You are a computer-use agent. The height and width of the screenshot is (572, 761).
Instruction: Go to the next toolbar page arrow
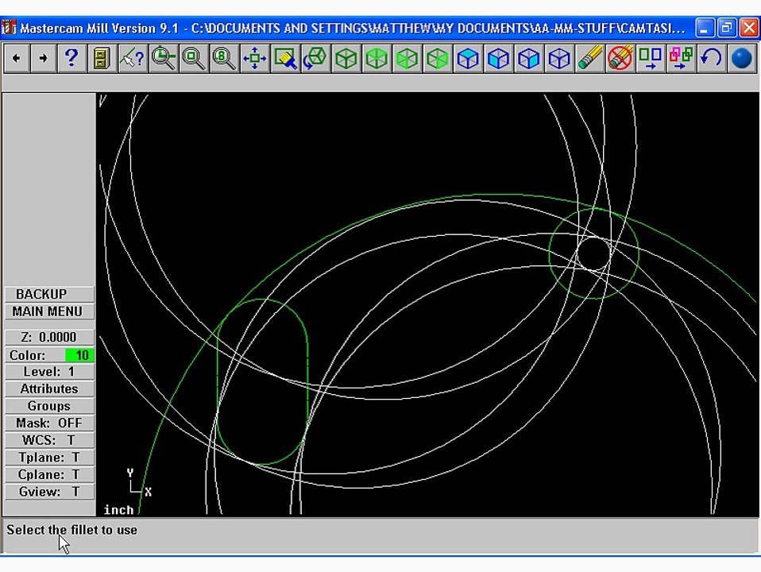point(43,58)
